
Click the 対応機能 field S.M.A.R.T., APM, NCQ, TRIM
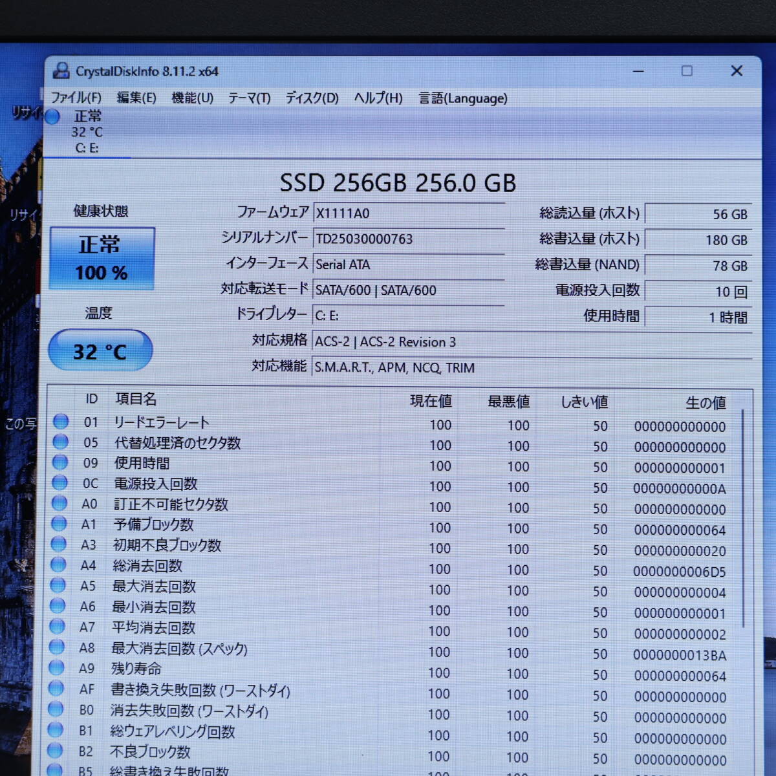532,367
